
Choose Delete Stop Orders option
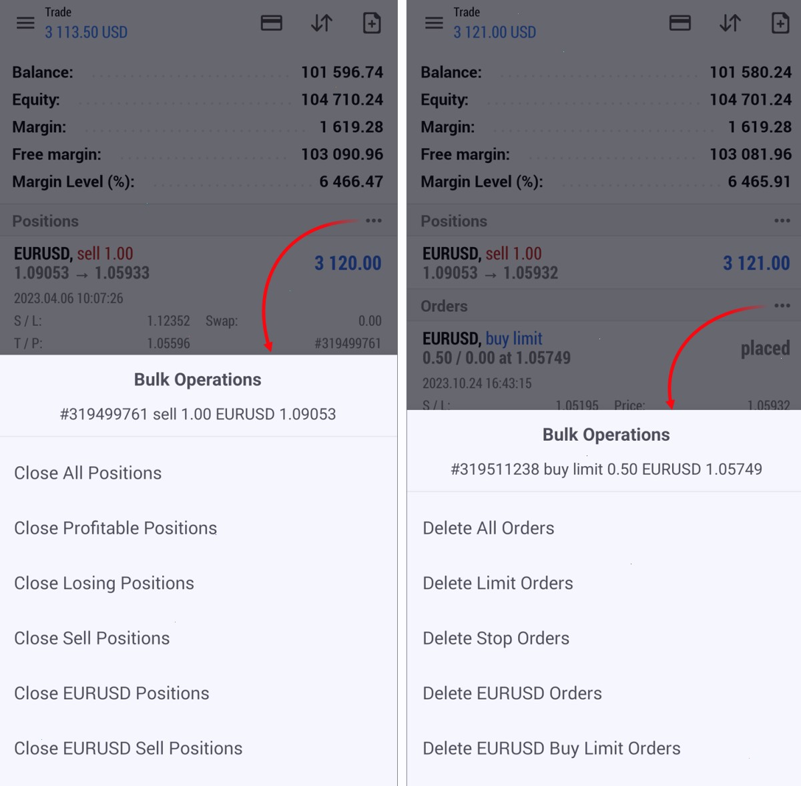tap(604, 638)
